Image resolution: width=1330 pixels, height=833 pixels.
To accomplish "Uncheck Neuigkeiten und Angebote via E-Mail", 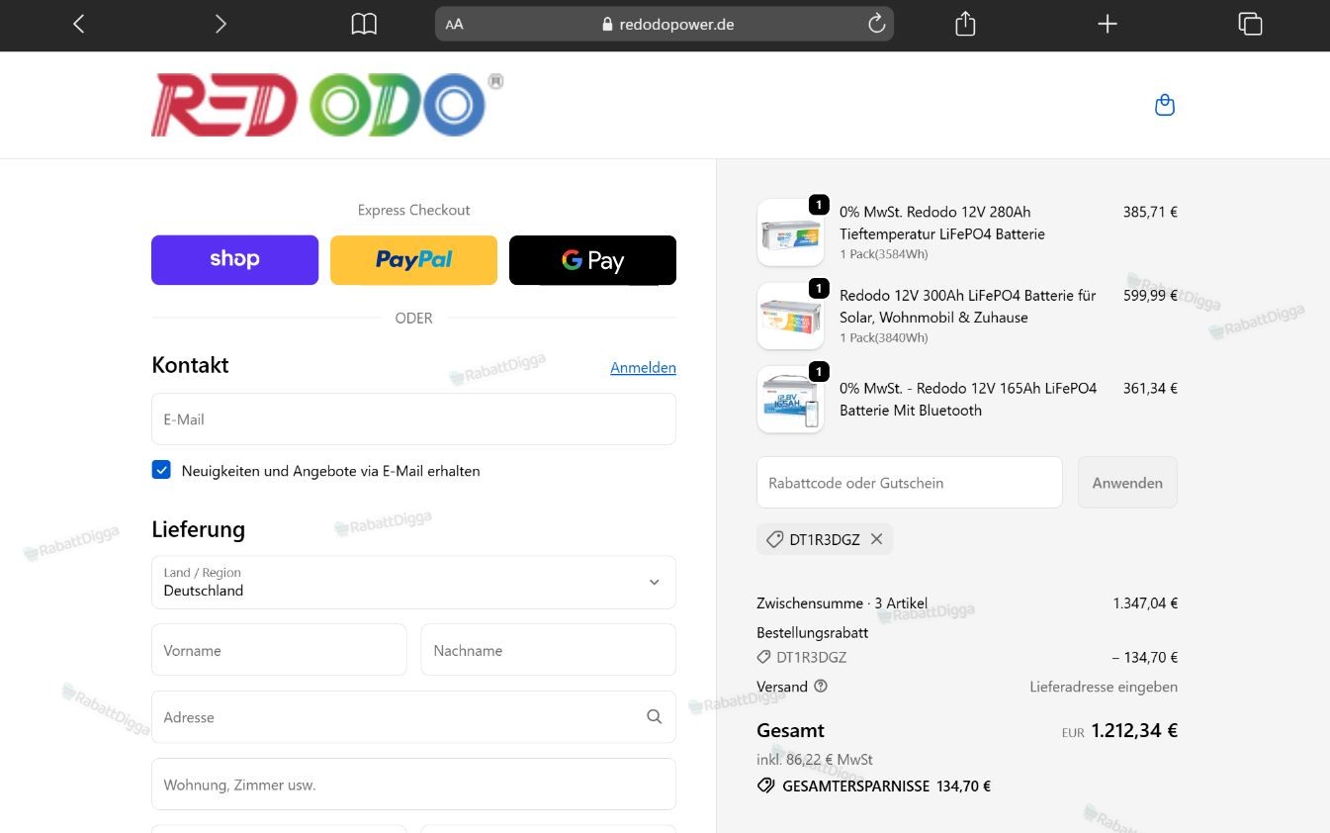I will [x=161, y=470].
